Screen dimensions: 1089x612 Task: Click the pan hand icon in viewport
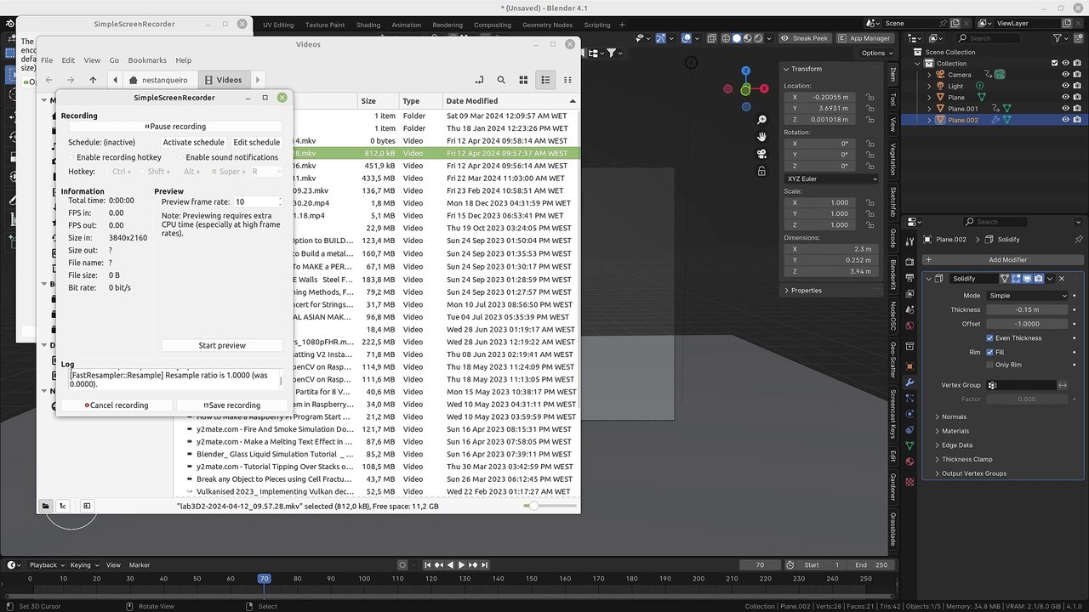(762, 137)
